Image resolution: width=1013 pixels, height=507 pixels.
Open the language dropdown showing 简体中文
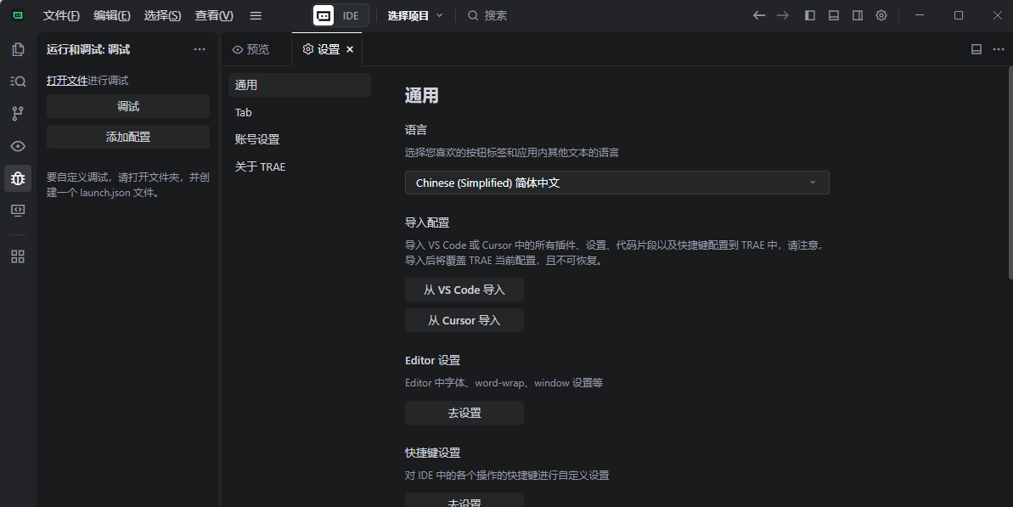(617, 182)
